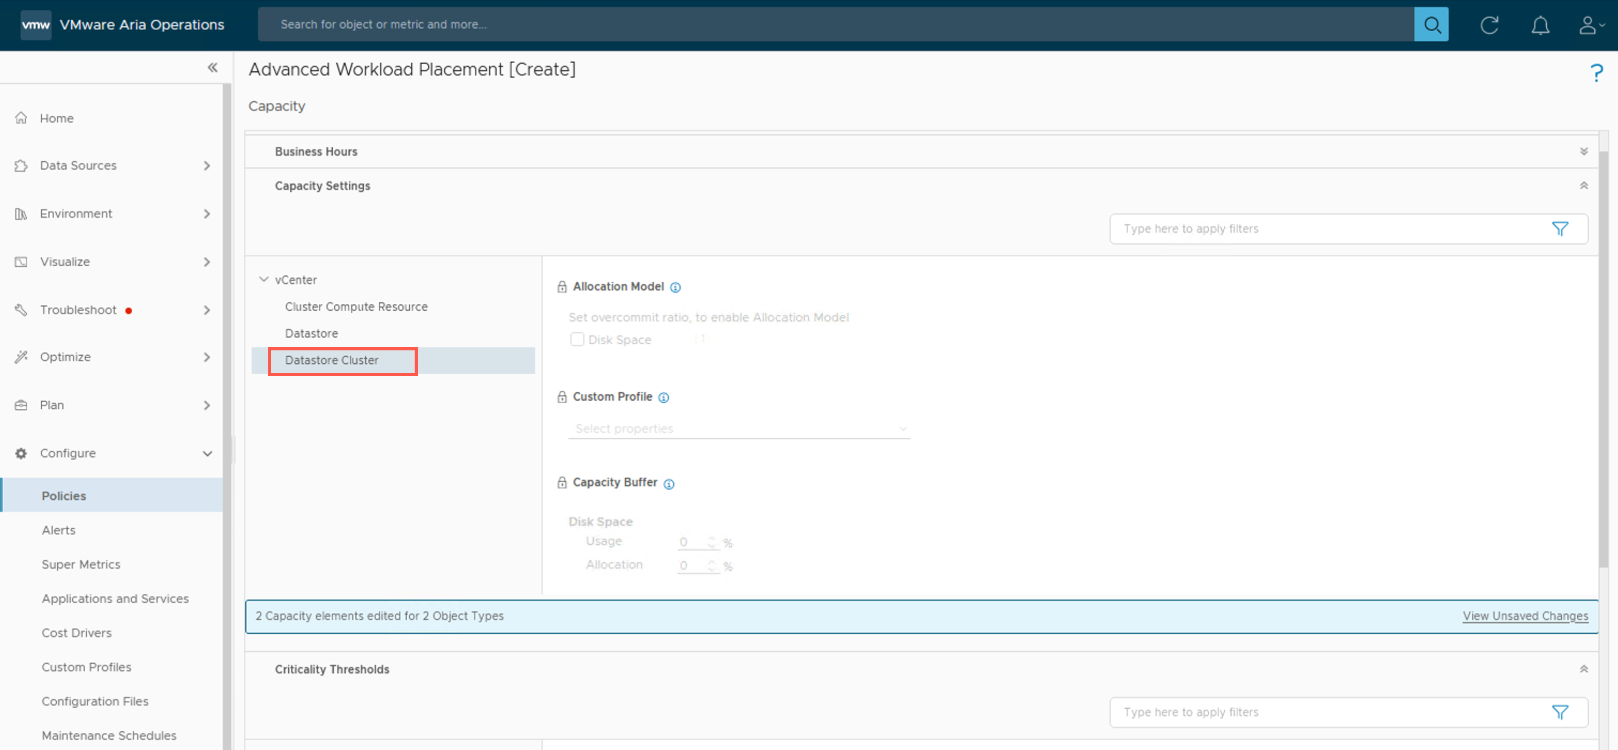Enable the Disk Space checkbox

[x=576, y=340]
